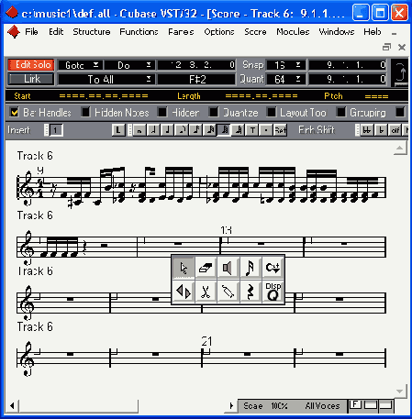Click the All Voices status field

pyautogui.click(x=322, y=406)
